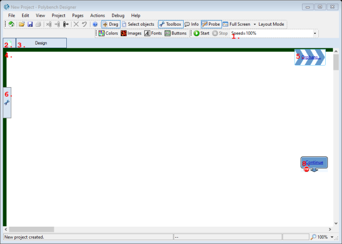Click the Continue link
This screenshot has width=342, height=244.
click(315, 163)
